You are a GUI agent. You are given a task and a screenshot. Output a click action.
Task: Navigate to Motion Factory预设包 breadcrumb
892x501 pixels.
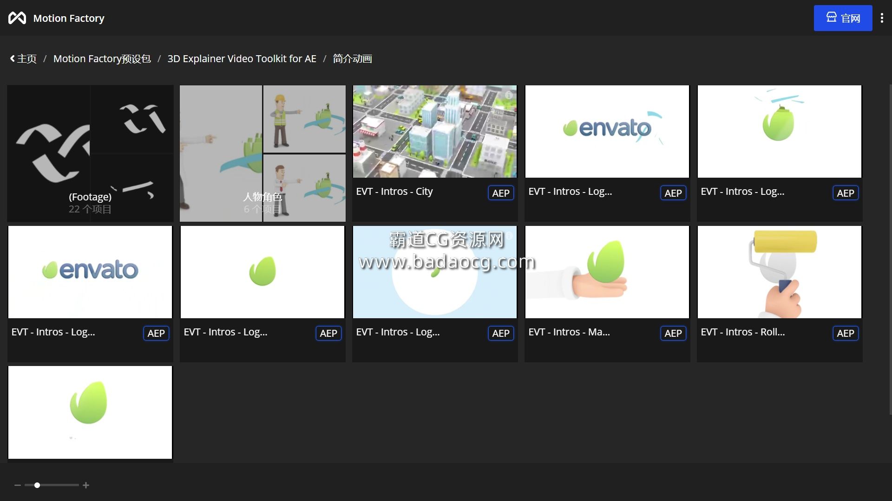[x=102, y=59]
